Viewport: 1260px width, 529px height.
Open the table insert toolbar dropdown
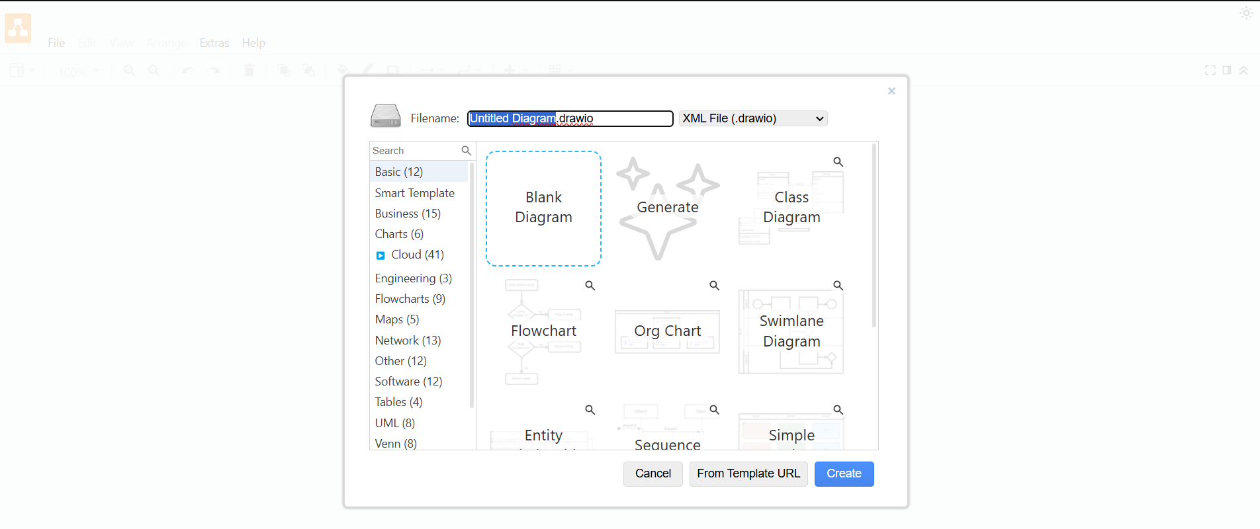561,70
